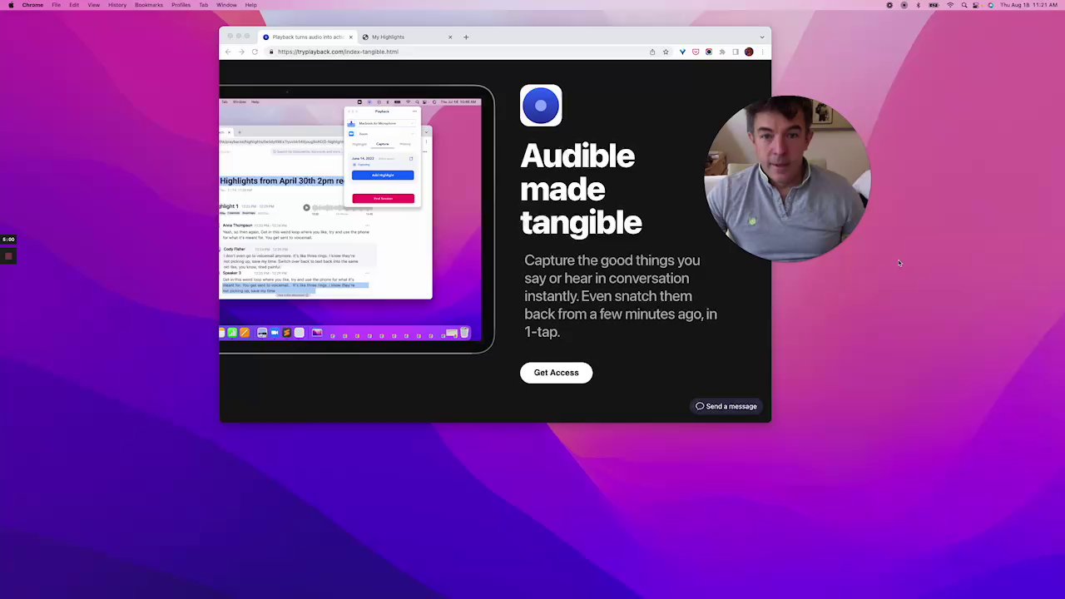Screen dimensions: 1065x599
Task: Click the lock site info icon
Action: (x=271, y=52)
